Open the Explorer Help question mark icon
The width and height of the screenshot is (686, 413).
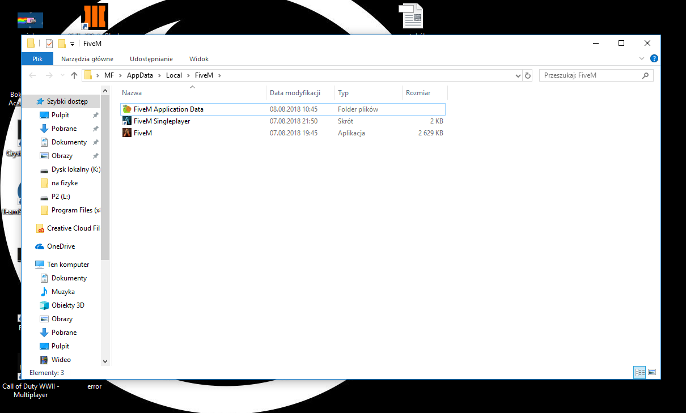point(654,58)
